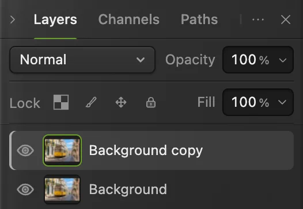The image size is (303, 209).
Task: Hide the Background layer eye icon
Action: (25, 189)
